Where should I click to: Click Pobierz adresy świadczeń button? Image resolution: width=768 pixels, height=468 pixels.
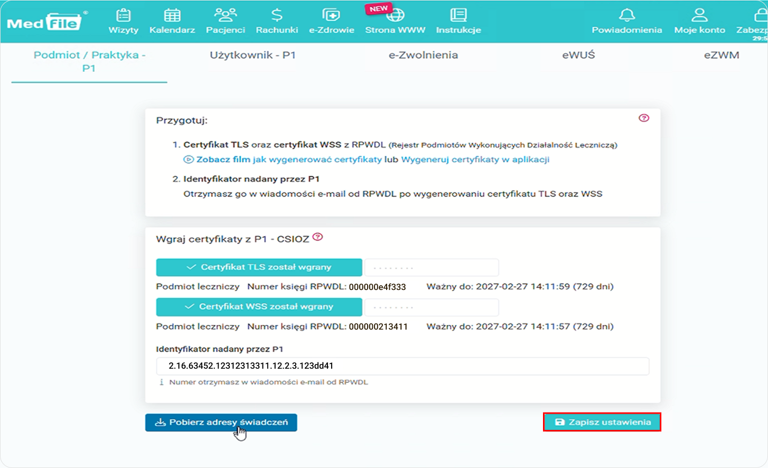221,422
